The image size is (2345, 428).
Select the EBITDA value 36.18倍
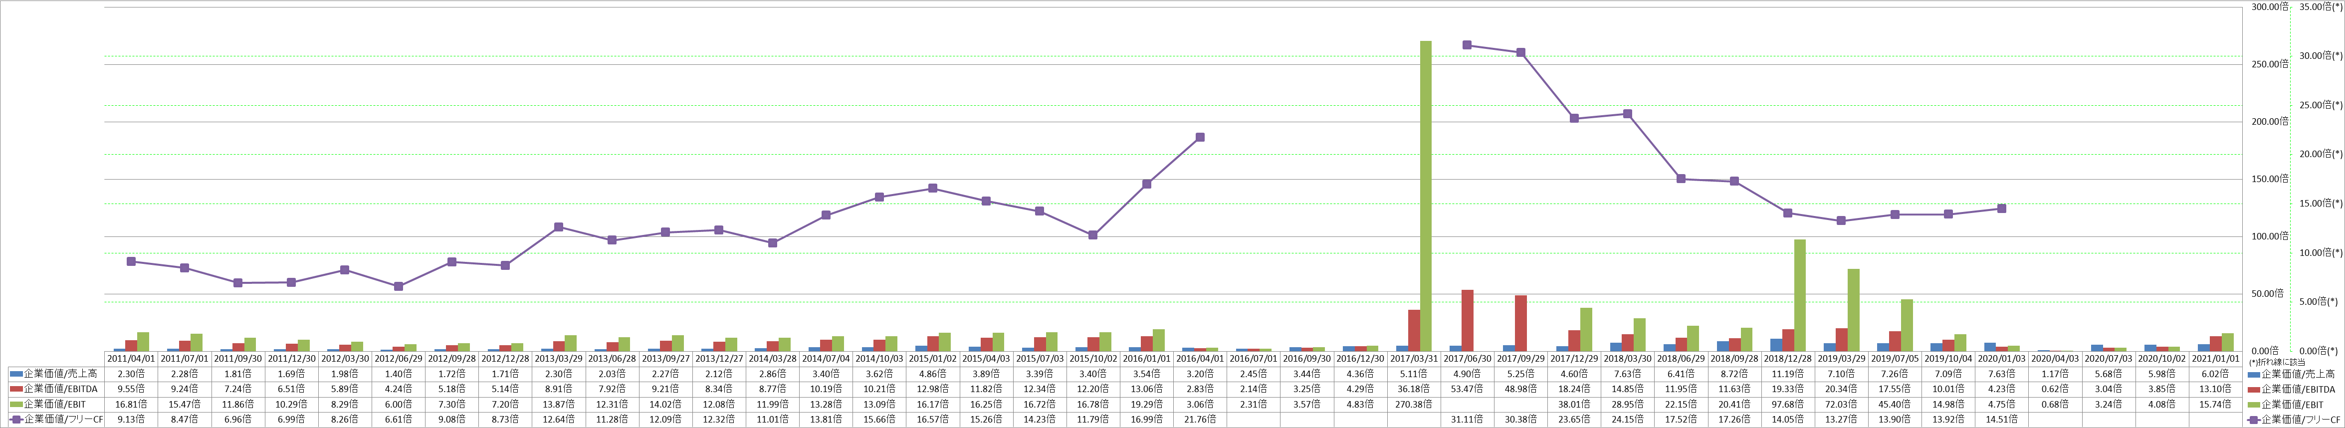(1414, 389)
